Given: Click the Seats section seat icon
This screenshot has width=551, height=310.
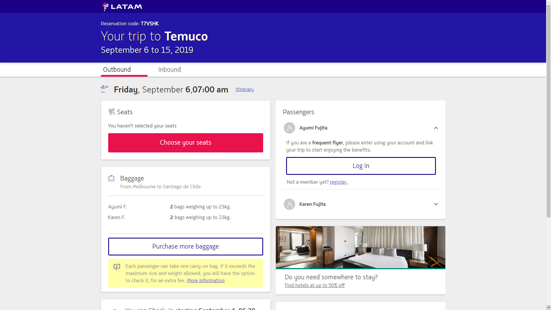Looking at the screenshot, I should click(x=112, y=112).
